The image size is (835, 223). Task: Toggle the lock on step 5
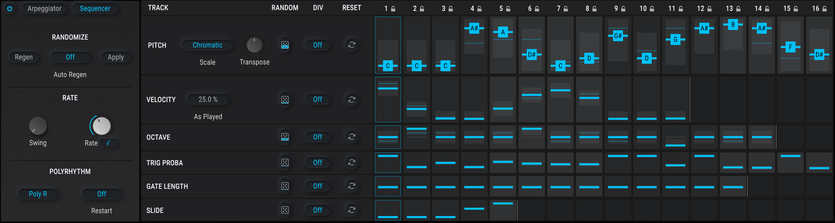click(x=508, y=9)
